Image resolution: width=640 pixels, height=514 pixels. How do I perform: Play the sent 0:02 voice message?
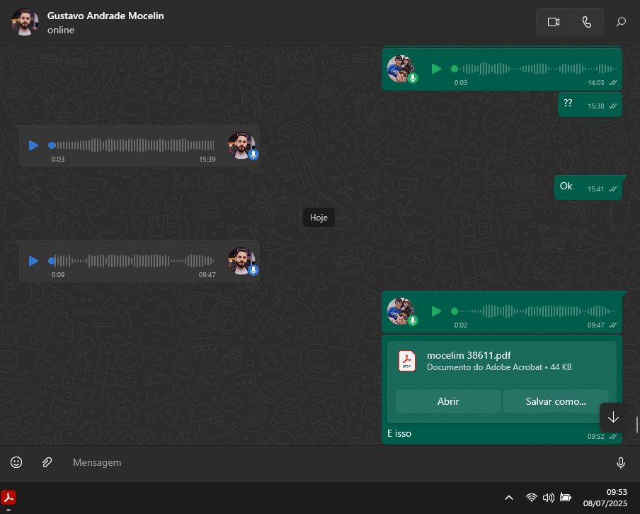tap(436, 311)
